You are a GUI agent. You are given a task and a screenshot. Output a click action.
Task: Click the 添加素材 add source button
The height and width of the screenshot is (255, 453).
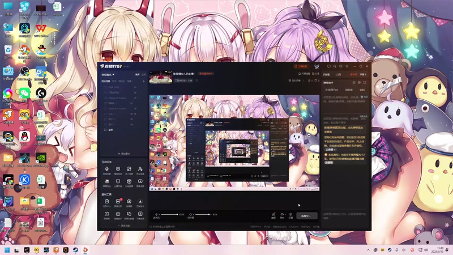pyautogui.click(x=124, y=154)
